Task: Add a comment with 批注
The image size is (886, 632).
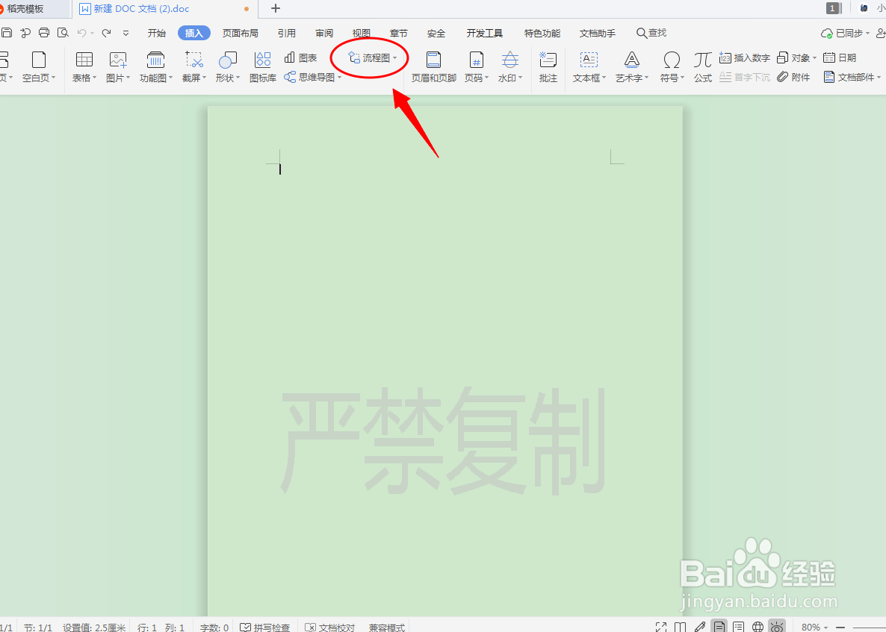Action: coord(548,66)
